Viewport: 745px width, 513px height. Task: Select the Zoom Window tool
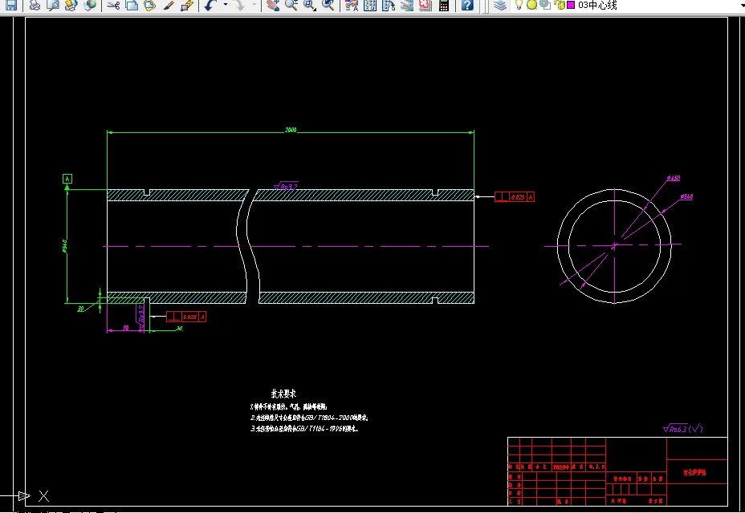pyautogui.click(x=310, y=6)
